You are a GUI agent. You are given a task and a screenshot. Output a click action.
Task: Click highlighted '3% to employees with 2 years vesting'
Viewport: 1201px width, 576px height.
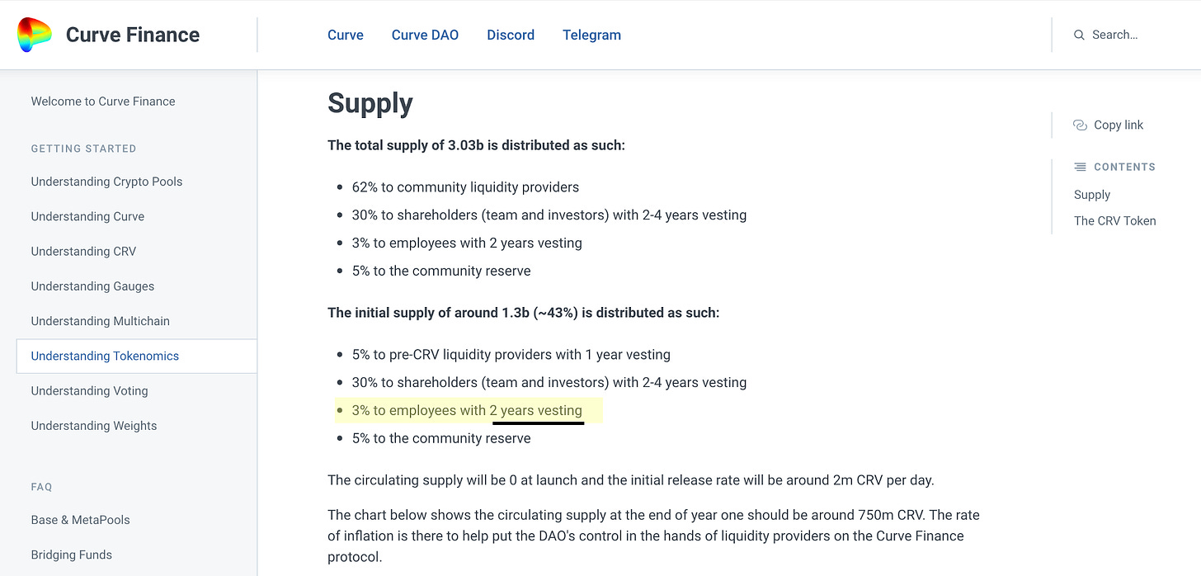[467, 410]
